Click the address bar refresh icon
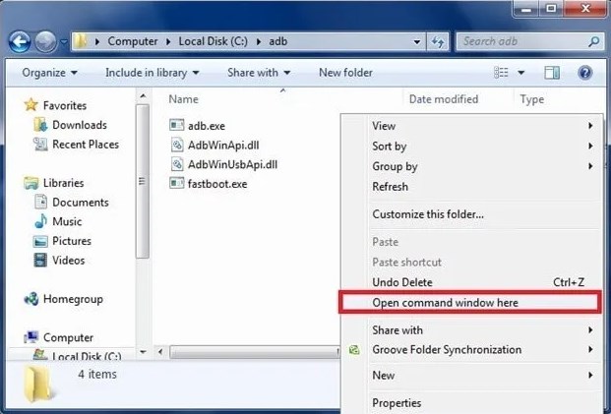This screenshot has height=414, width=611. (438, 41)
